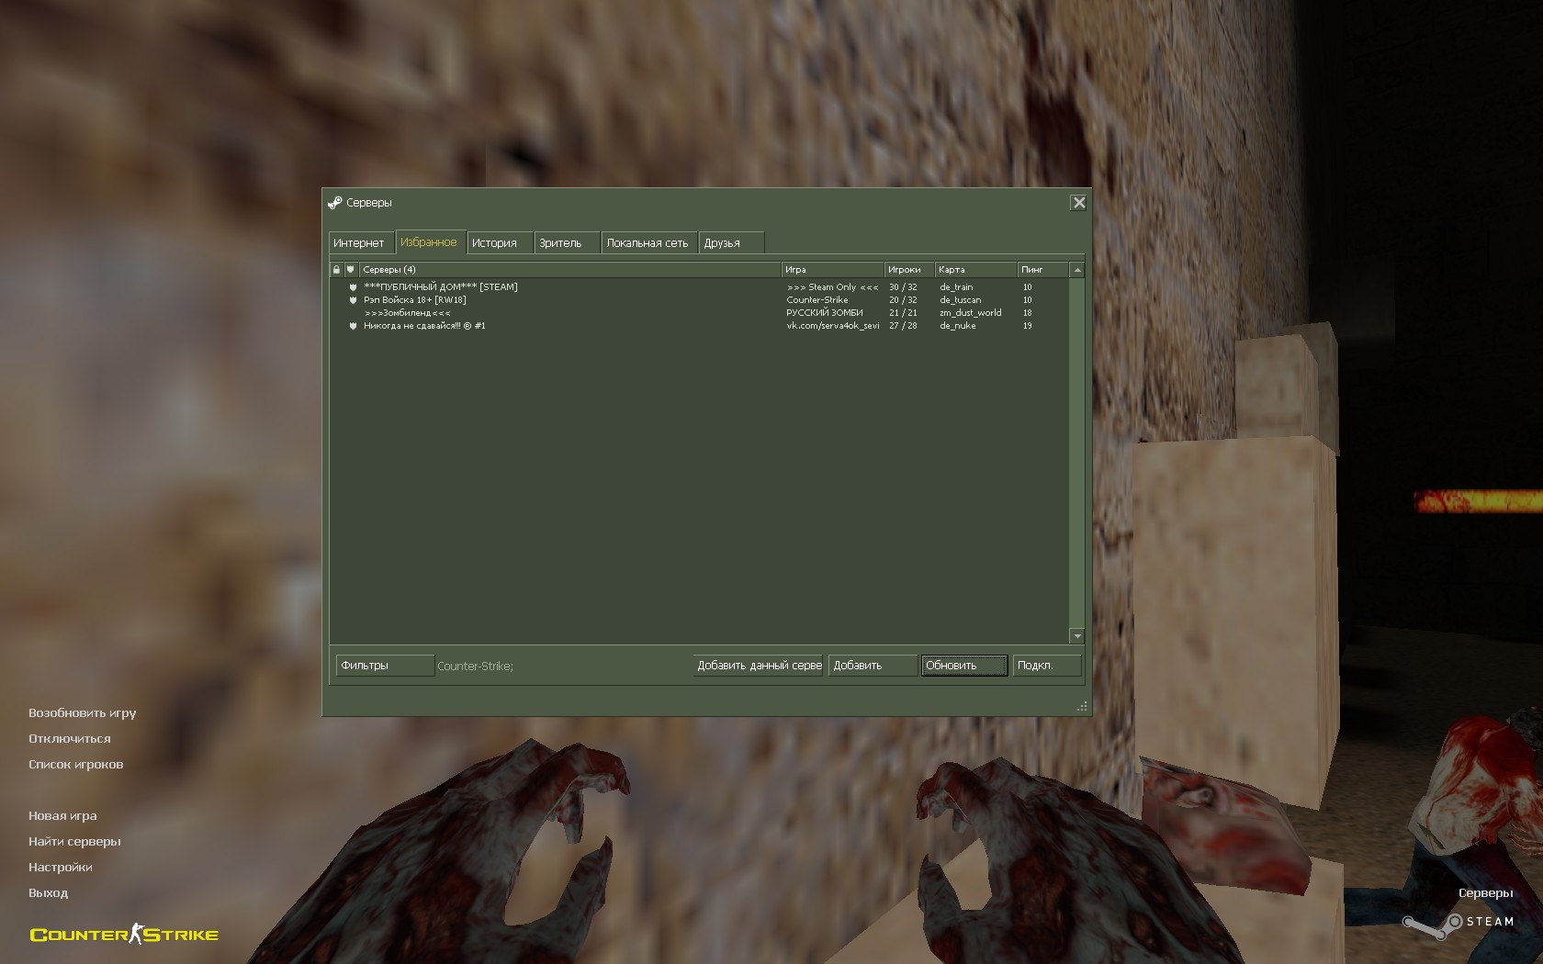Sort by Серверы (4) column header

pos(569,270)
